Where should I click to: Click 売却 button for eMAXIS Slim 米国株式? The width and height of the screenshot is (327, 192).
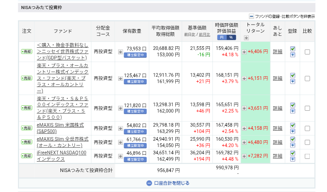click(x=27, y=128)
